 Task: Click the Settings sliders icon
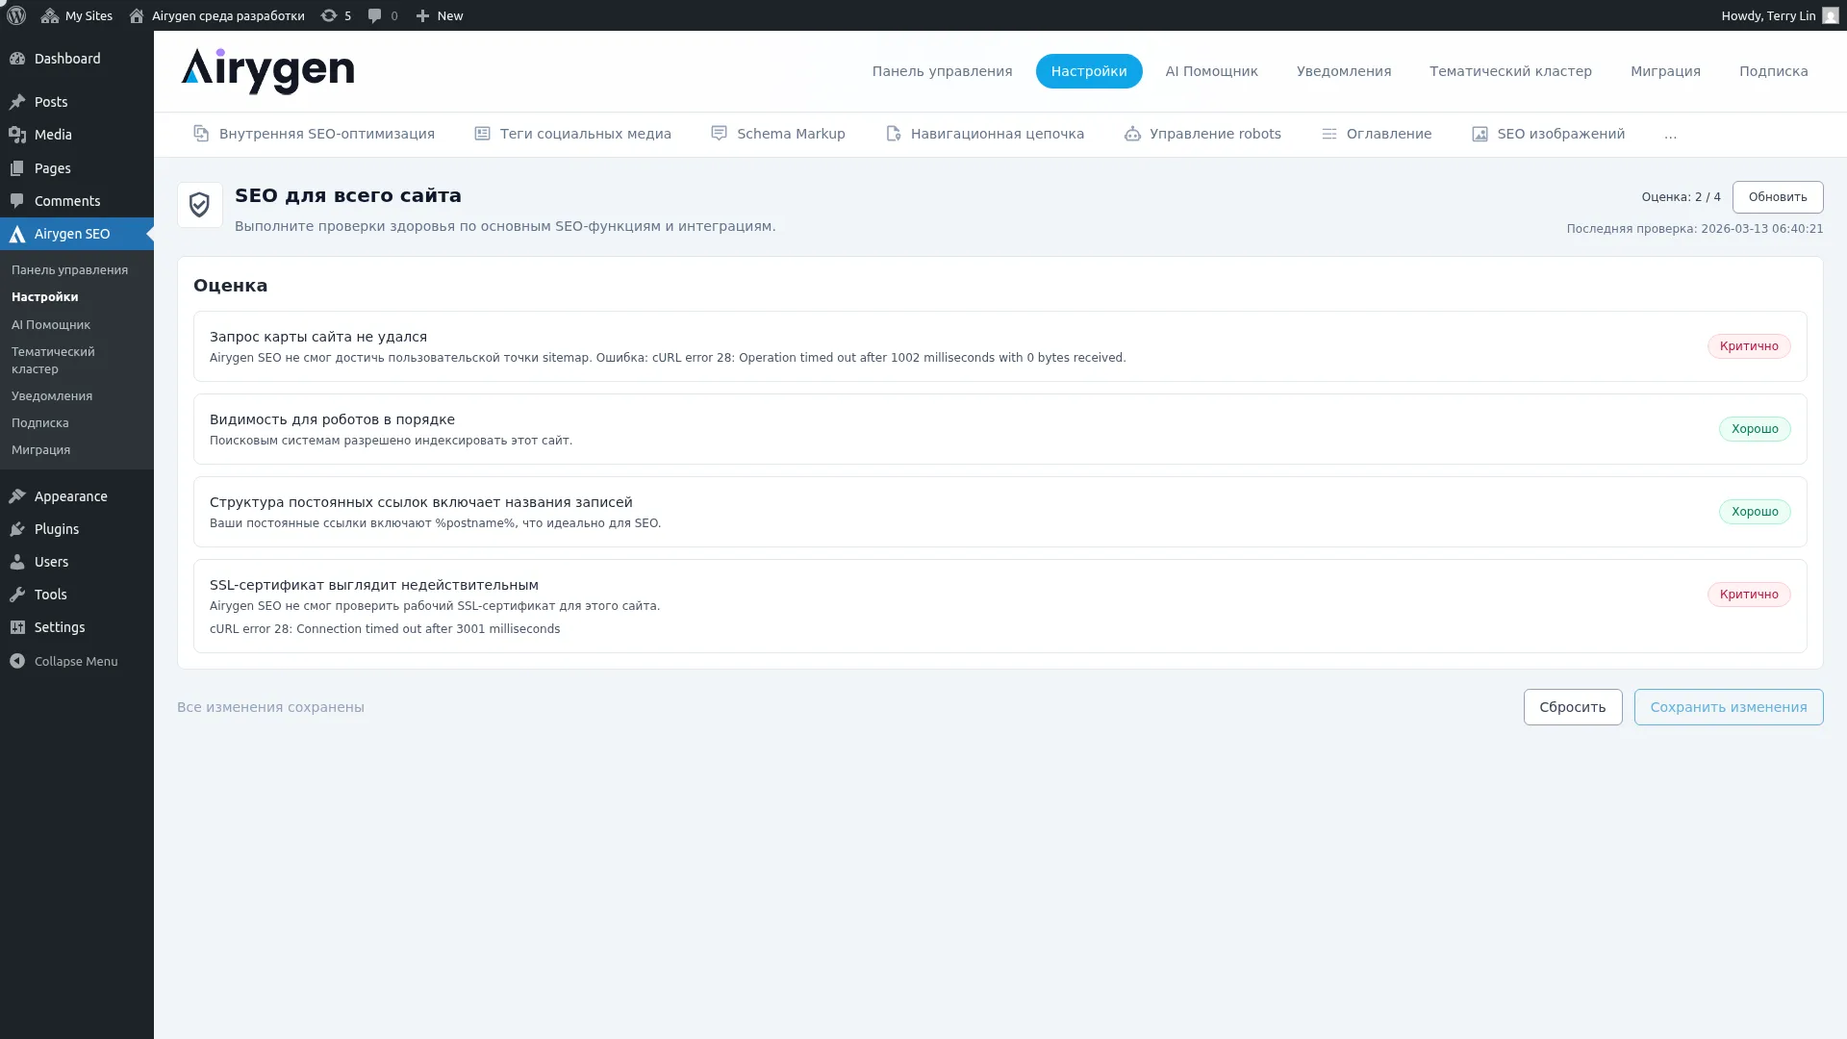17,627
